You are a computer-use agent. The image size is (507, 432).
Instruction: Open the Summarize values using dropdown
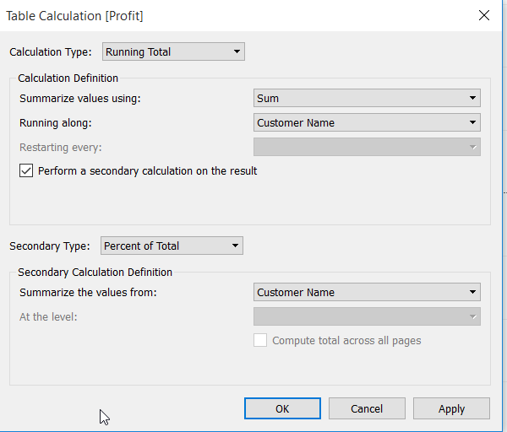point(367,98)
